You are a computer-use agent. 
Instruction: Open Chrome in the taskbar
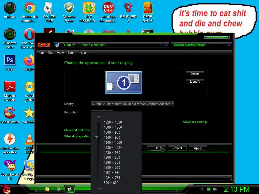pyautogui.click(x=58, y=189)
